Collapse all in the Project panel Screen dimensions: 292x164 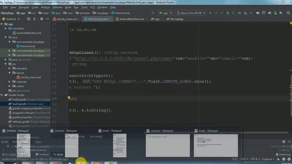tap(35, 19)
